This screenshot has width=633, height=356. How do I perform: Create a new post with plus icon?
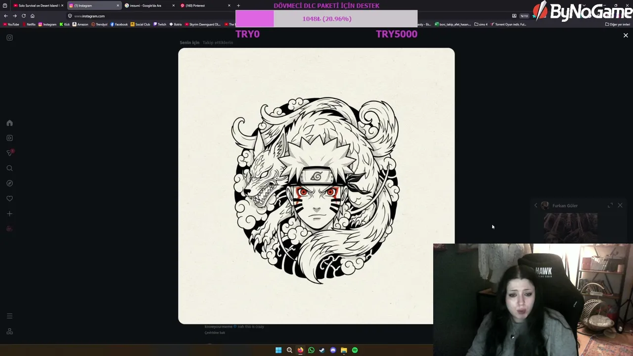(9, 214)
